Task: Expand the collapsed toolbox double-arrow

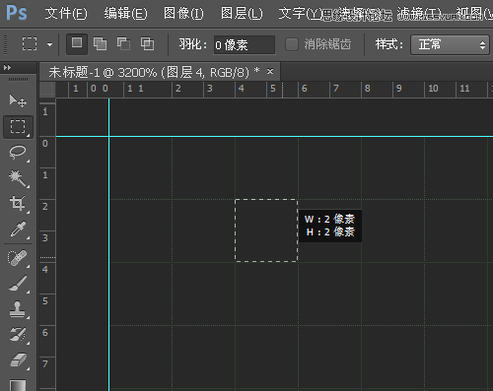Action: [x=7, y=68]
